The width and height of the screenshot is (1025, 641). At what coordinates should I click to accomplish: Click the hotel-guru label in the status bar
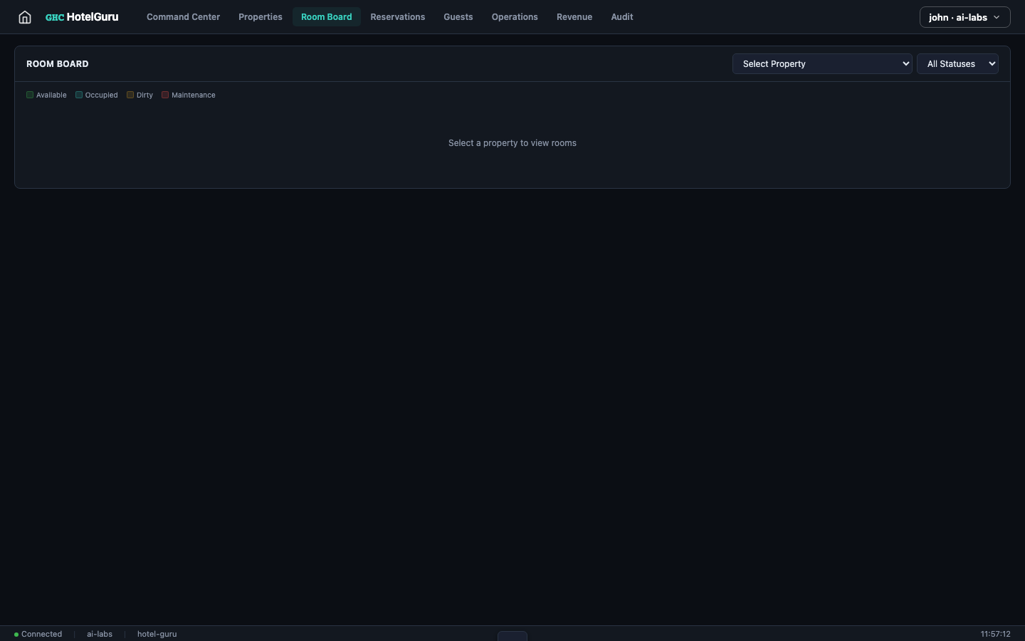tap(157, 634)
